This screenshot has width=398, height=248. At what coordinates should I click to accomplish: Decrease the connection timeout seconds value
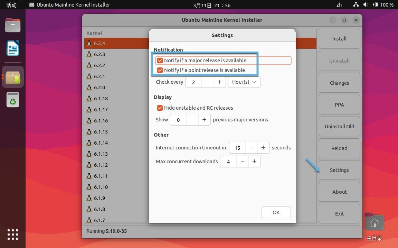click(252, 148)
